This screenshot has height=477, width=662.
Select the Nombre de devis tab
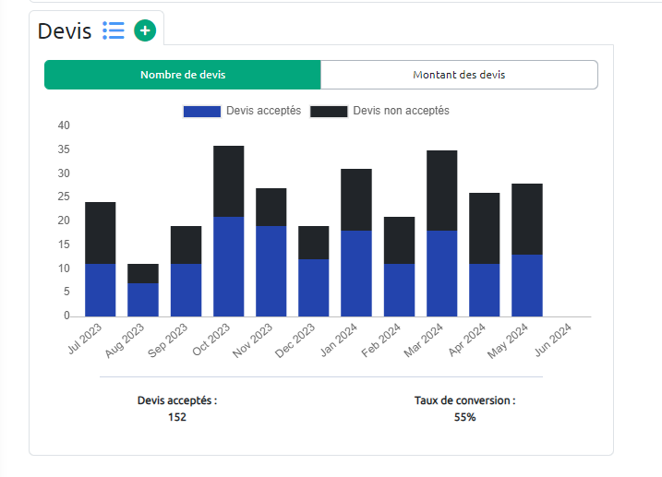pos(183,75)
